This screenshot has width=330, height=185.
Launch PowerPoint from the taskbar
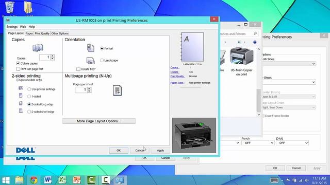tap(77, 180)
